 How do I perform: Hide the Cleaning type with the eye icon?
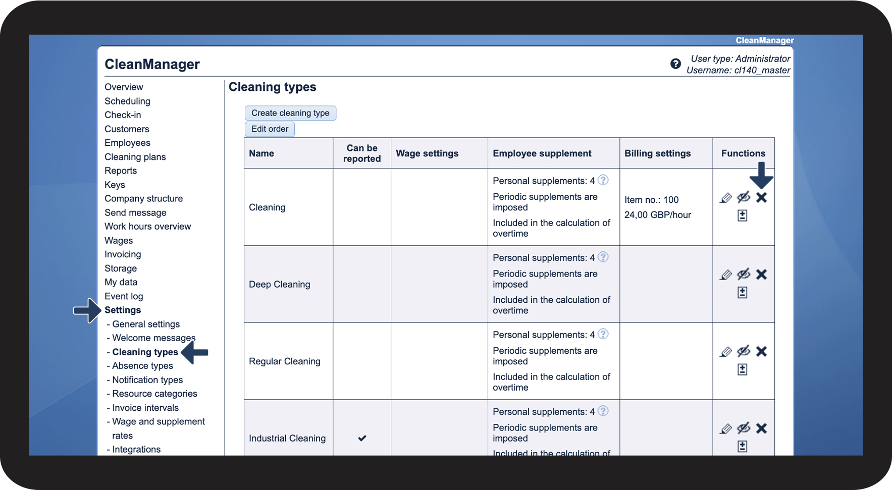(744, 197)
